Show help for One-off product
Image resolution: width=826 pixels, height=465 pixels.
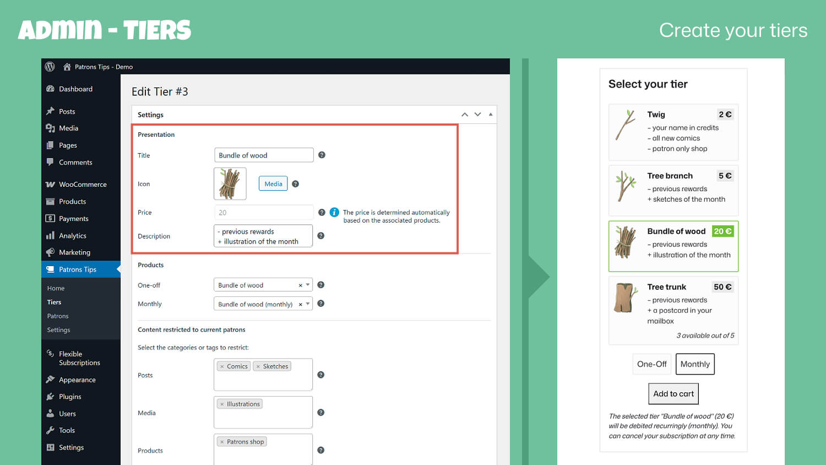click(320, 285)
